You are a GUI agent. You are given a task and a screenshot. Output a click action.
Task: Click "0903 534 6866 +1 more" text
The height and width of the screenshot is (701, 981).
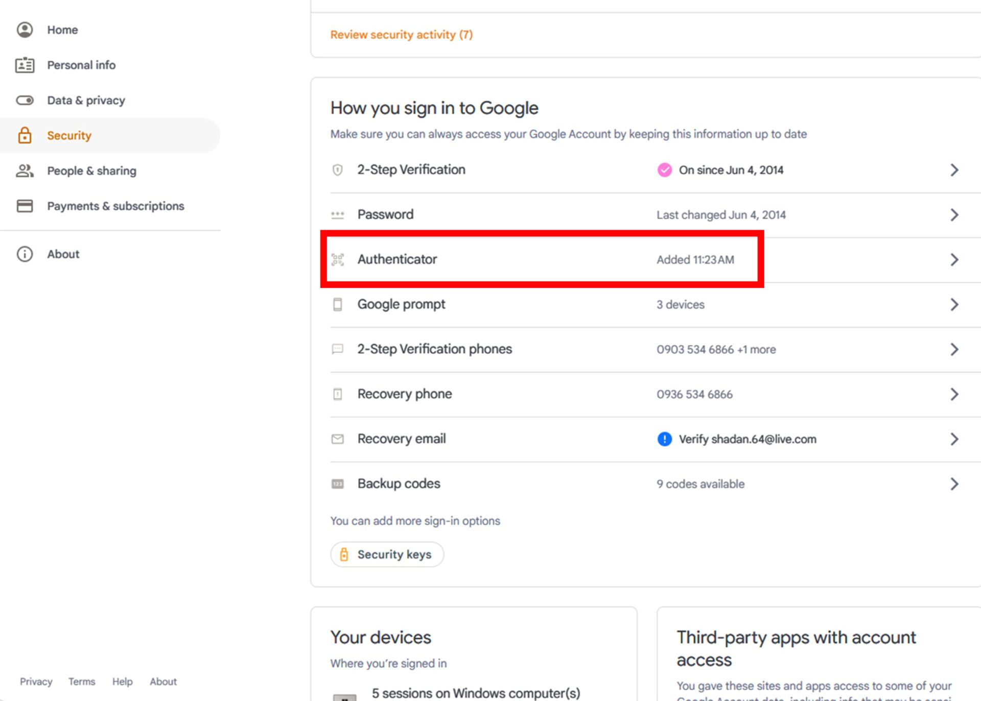coord(716,349)
